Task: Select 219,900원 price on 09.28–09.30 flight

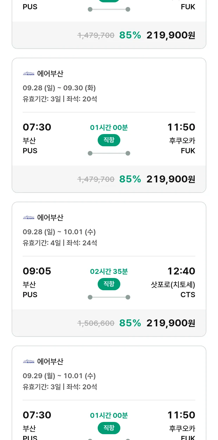Action: pos(171,179)
